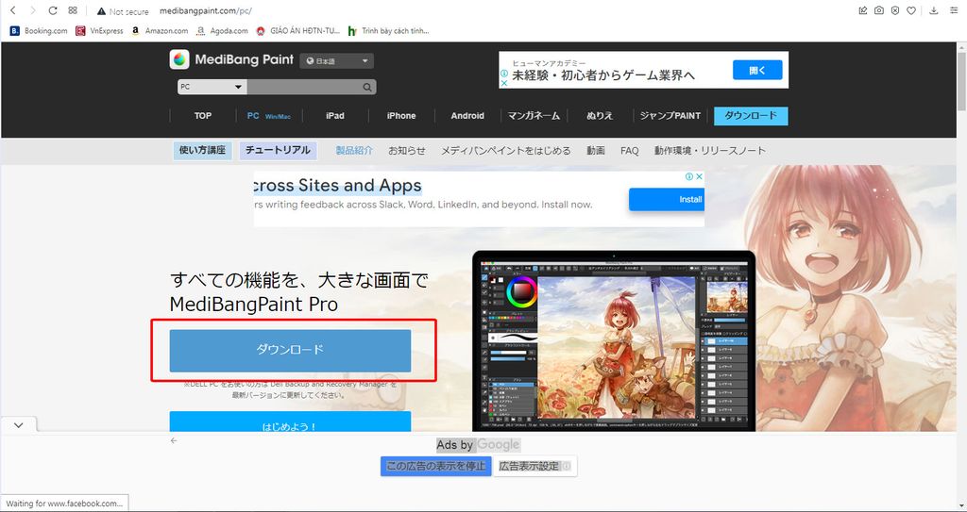Image resolution: width=967 pixels, height=512 pixels.
Task: Click この広告の表示を停止 button
Action: click(435, 467)
